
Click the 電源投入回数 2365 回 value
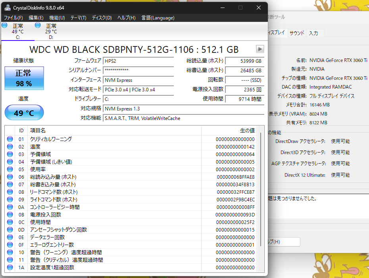tap(245, 89)
